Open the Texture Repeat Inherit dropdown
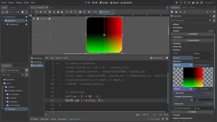Image resolution: width=217 pixels, height=122 pixels. pos(203,58)
